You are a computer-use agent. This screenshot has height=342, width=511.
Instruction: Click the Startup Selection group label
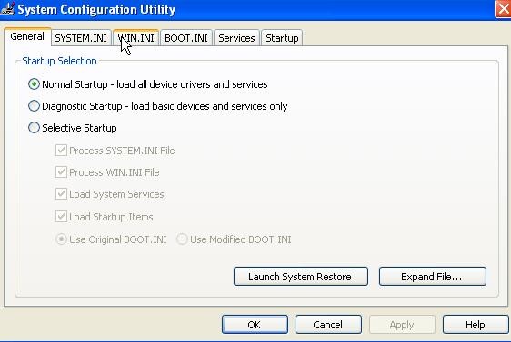click(59, 61)
